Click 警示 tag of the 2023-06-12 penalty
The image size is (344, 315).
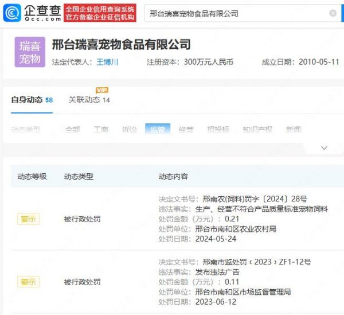(x=28, y=282)
